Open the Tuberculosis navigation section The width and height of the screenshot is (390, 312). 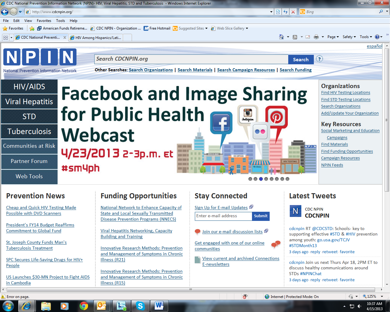[29, 131]
